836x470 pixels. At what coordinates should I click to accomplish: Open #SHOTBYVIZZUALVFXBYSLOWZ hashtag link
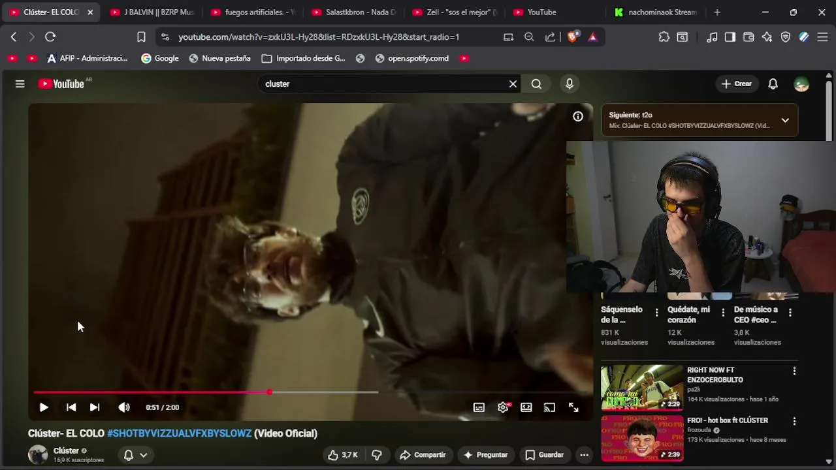pyautogui.click(x=179, y=433)
